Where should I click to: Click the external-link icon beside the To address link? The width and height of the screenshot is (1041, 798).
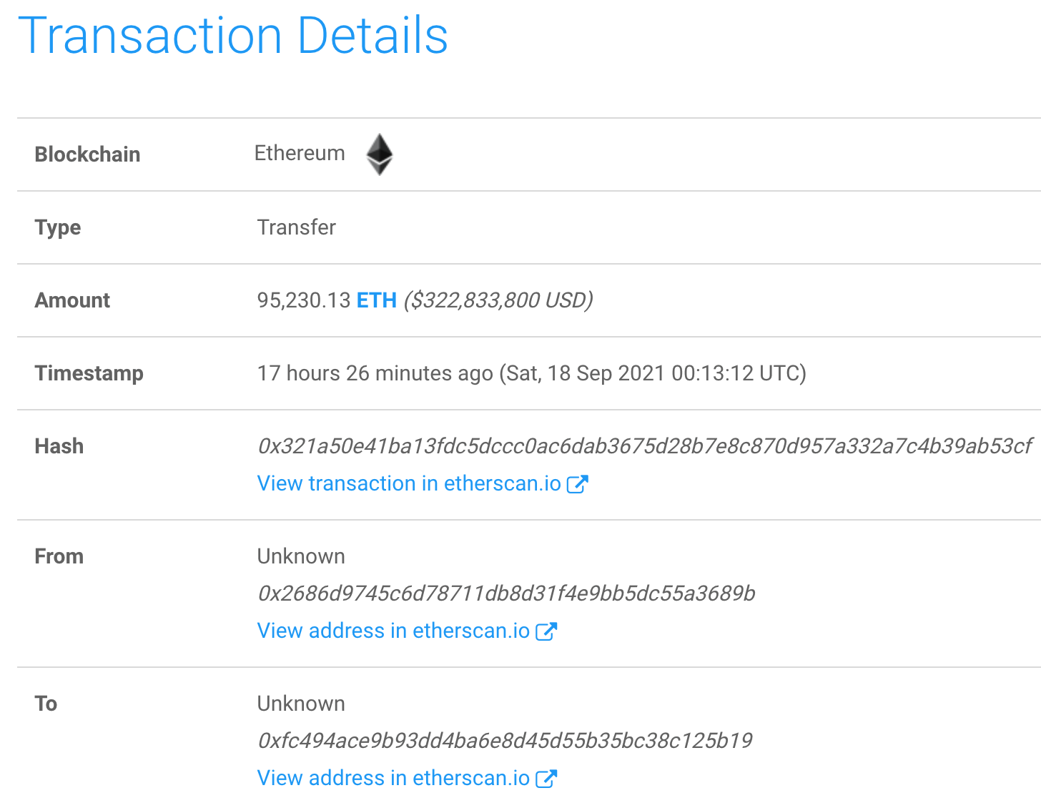pos(548,778)
